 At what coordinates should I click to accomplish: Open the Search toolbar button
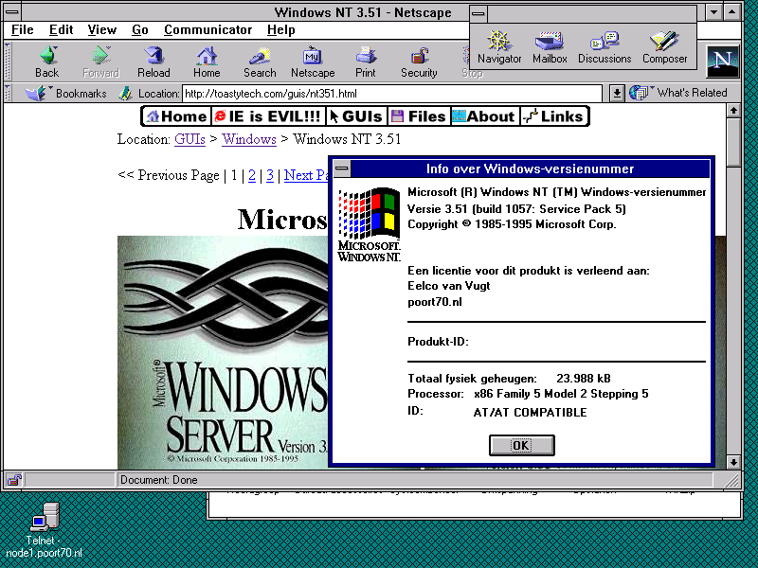[260, 56]
